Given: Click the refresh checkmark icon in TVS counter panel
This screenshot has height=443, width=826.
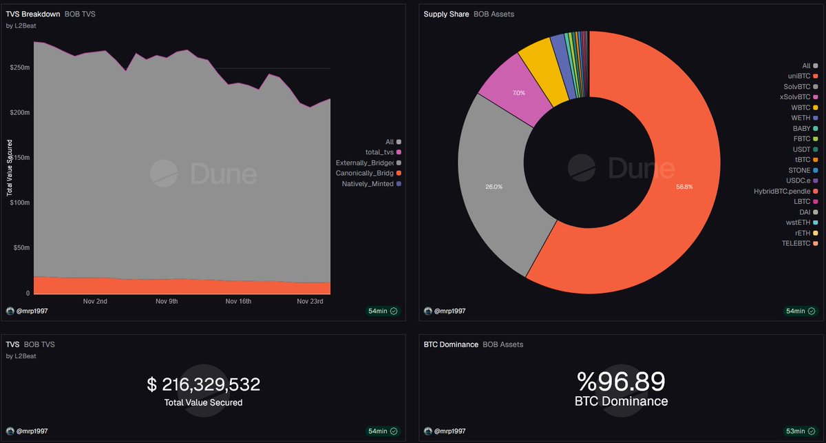Looking at the screenshot, I should (394, 431).
